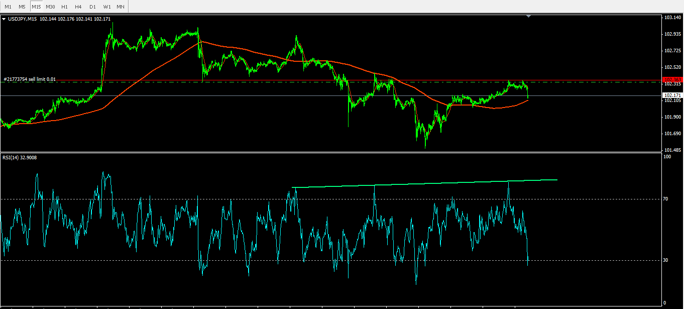Select the green trendline on the RSI window

click(x=424, y=183)
